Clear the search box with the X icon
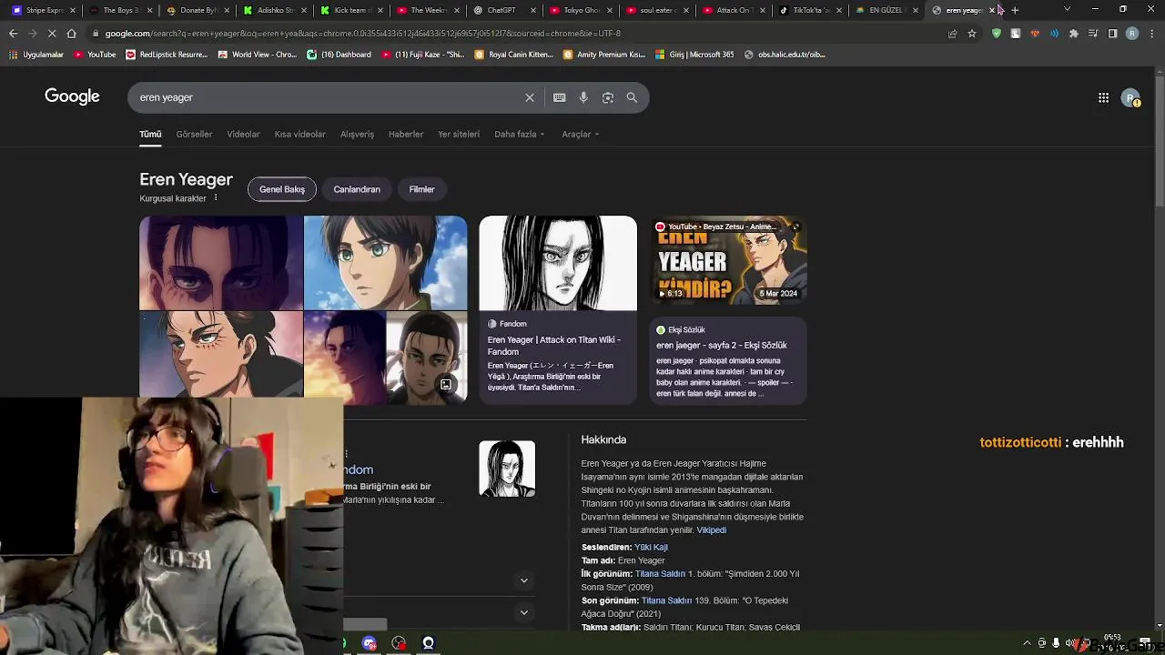This screenshot has width=1165, height=655. (530, 97)
